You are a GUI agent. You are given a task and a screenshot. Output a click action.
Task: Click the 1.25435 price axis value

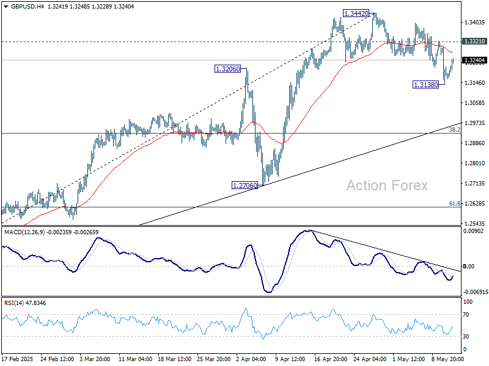pyautogui.click(x=475, y=223)
